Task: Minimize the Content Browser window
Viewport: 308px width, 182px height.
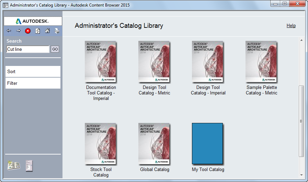Action: (275, 4)
